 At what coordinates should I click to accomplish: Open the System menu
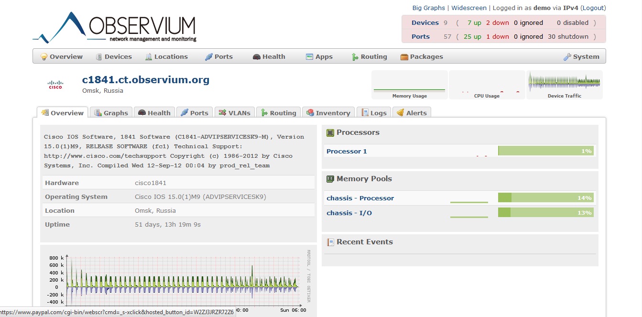pyautogui.click(x=581, y=56)
